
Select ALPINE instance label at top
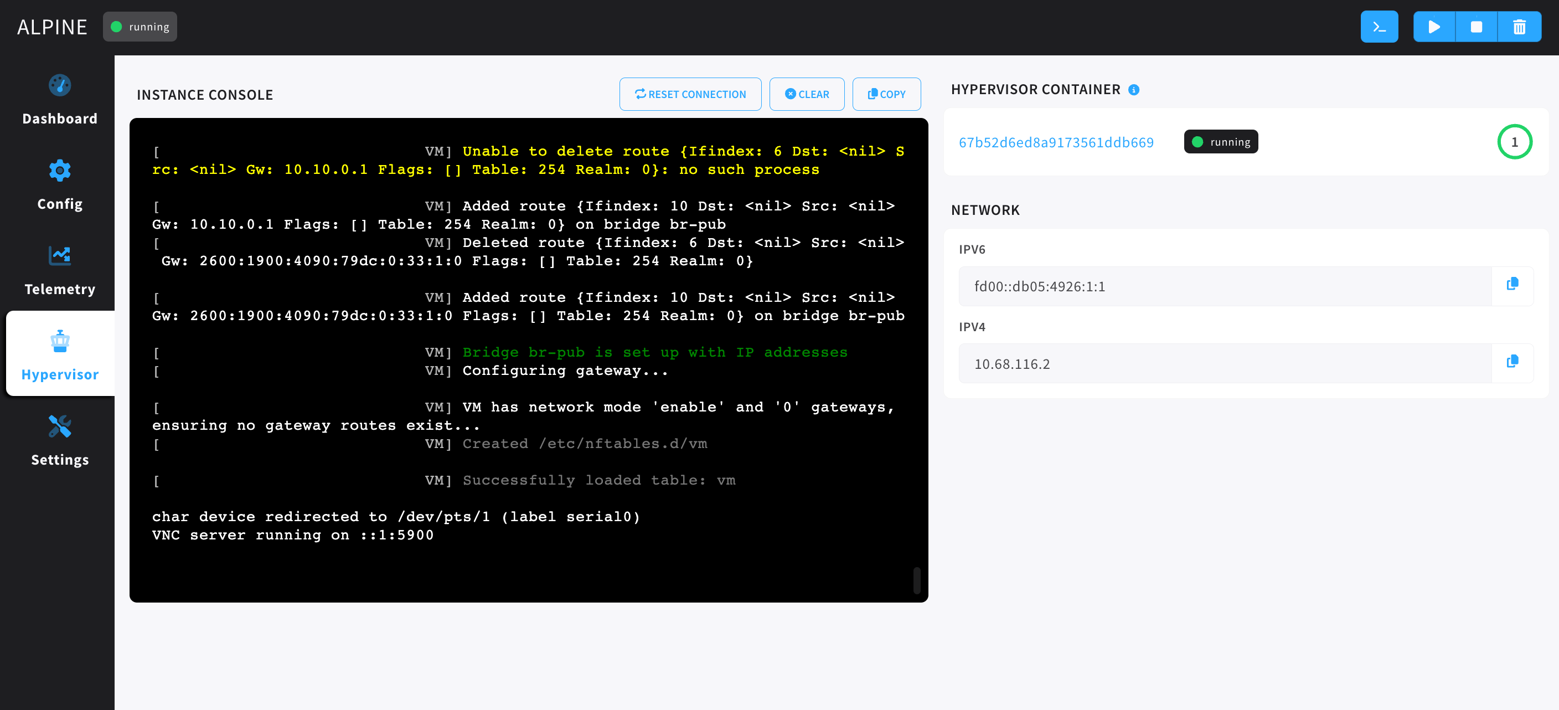pos(53,27)
